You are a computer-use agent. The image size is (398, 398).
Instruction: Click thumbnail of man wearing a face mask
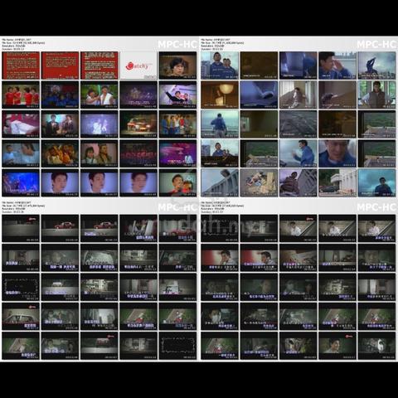coord(220,316)
